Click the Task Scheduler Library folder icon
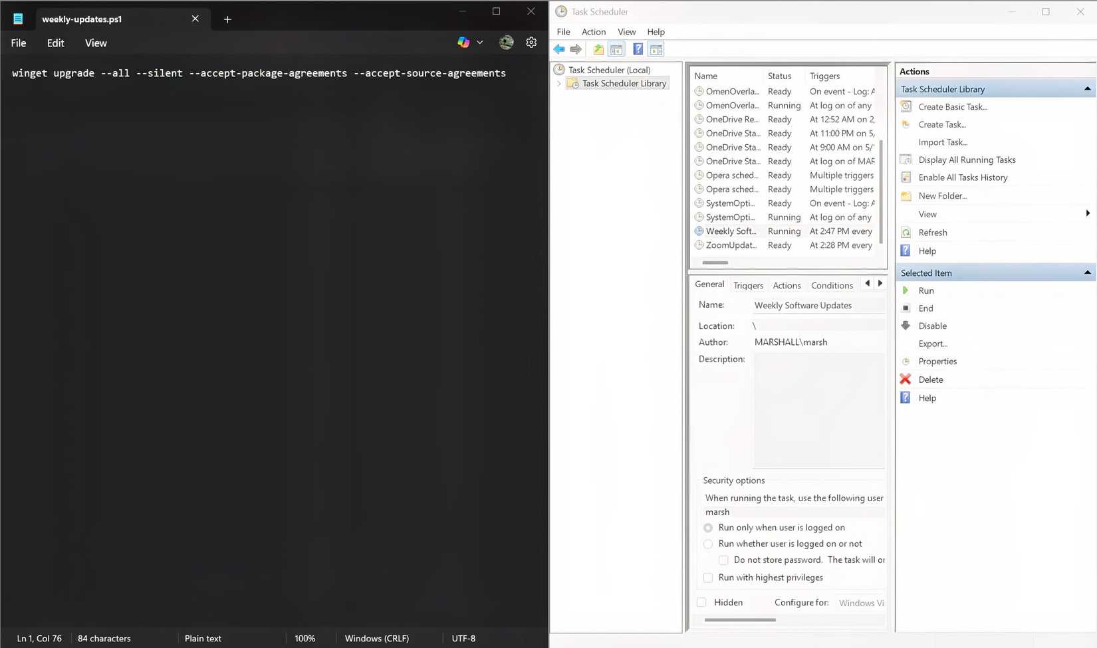Viewport: 1097px width, 648px height. click(x=572, y=83)
